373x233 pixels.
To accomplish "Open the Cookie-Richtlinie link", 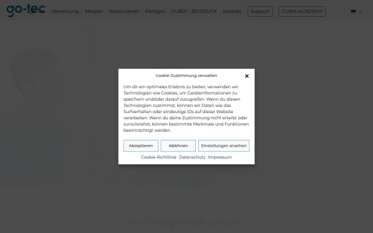I will (x=159, y=157).
